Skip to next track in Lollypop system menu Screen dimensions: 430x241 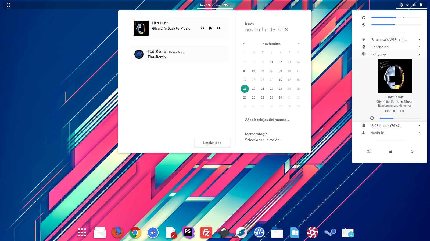coord(402,111)
